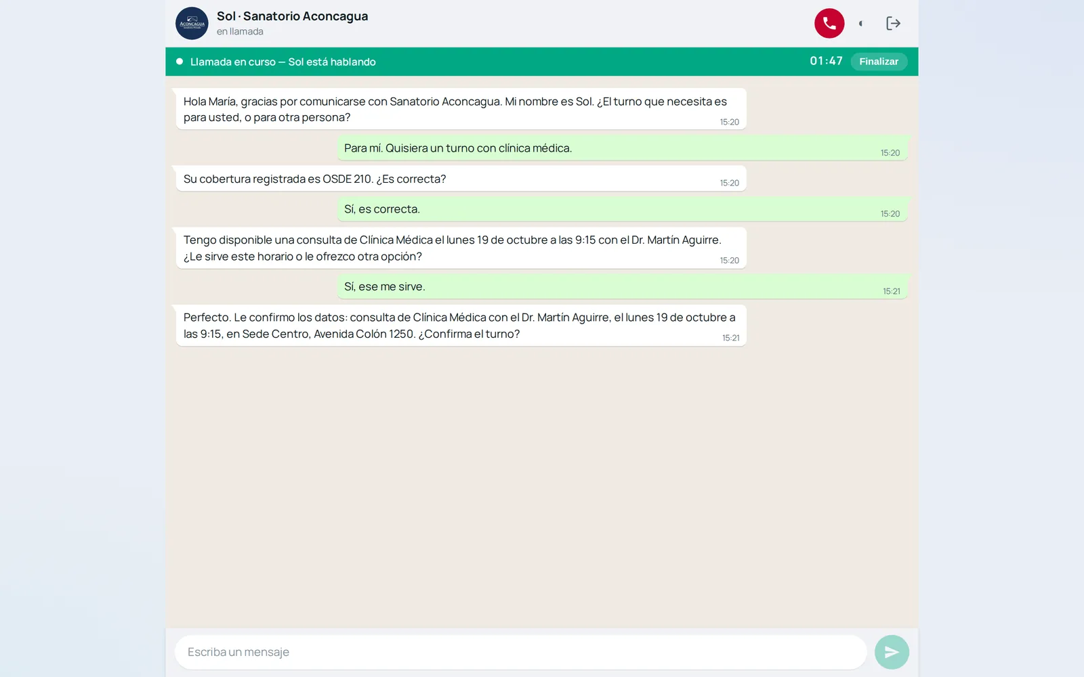Focus the 'Escriba un mensaje' input field
The width and height of the screenshot is (1084, 677).
point(520,652)
